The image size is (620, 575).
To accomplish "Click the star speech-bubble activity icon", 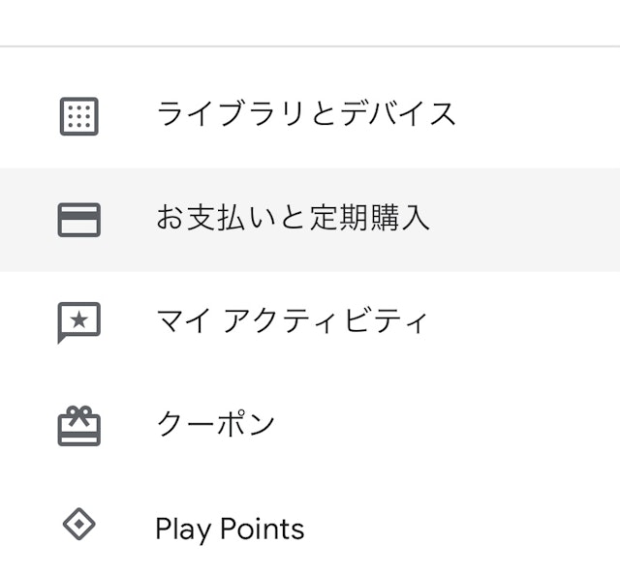I will click(x=78, y=322).
